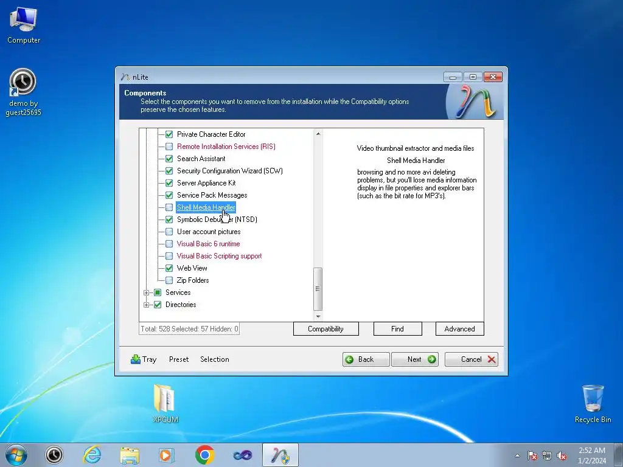Viewport: 623px width, 467px height.
Task: Open the Selection menu
Action: 215,359
